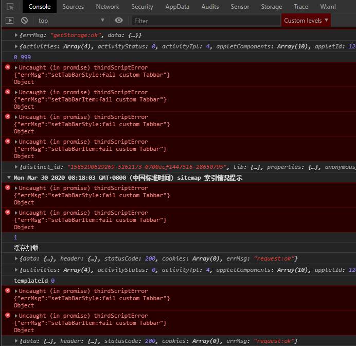This screenshot has width=356, height=346.
Task: Switch to the Wxml tab
Action: tap(328, 7)
